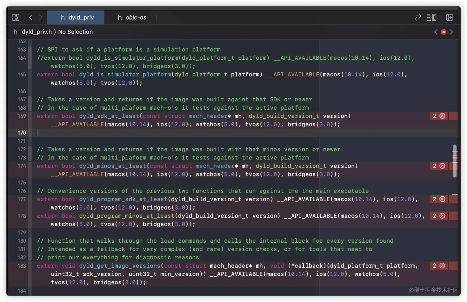Click the comment beginning "Convenience versions of"
Screen dimensions: 467x302
click(203, 191)
